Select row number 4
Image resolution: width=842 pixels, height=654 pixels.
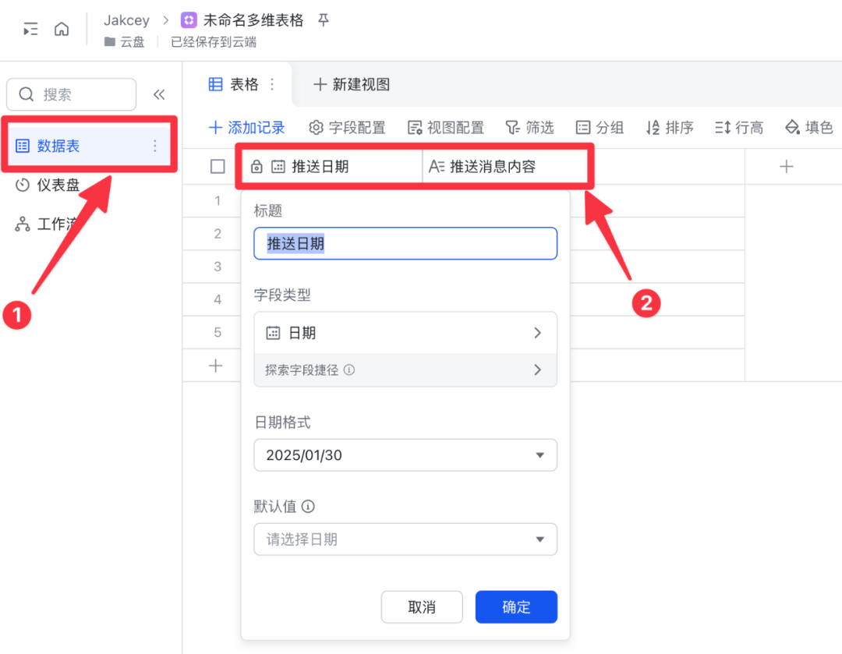tap(218, 299)
